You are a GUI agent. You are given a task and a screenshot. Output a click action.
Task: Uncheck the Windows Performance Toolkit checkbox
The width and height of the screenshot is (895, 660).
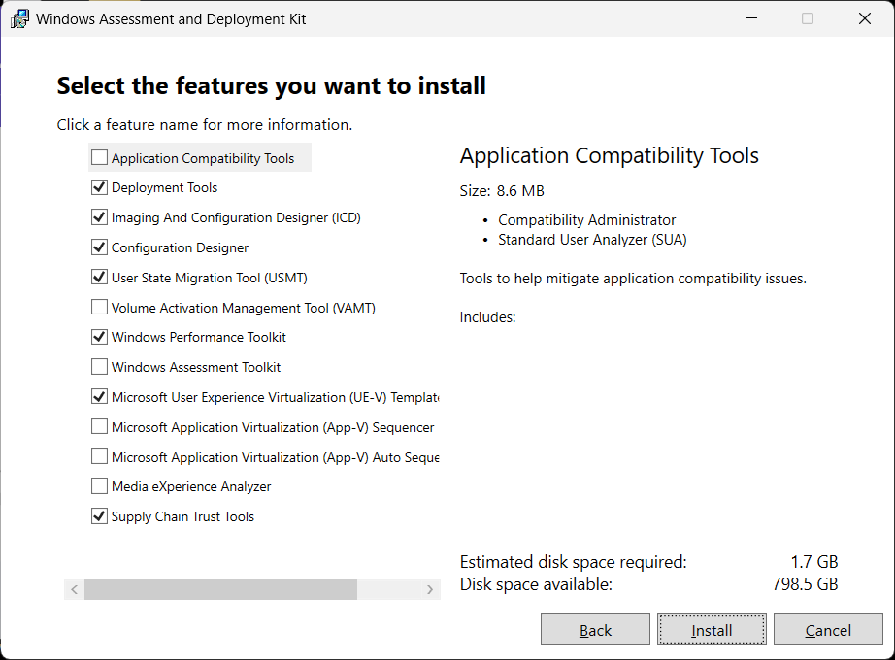pos(99,338)
